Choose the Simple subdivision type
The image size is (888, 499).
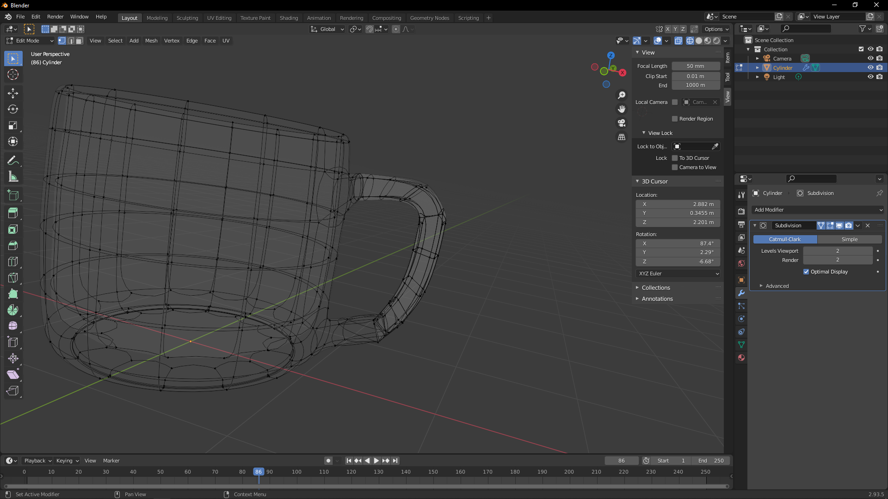pos(849,239)
